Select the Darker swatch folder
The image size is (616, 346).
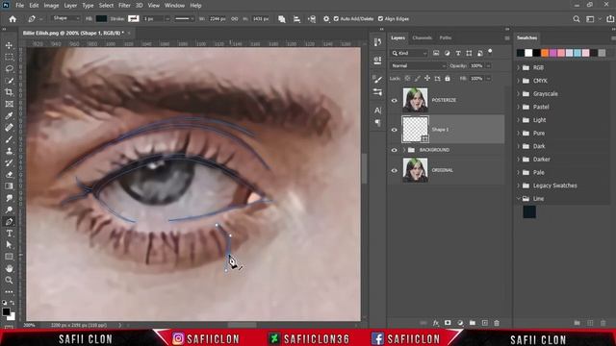[541, 160]
